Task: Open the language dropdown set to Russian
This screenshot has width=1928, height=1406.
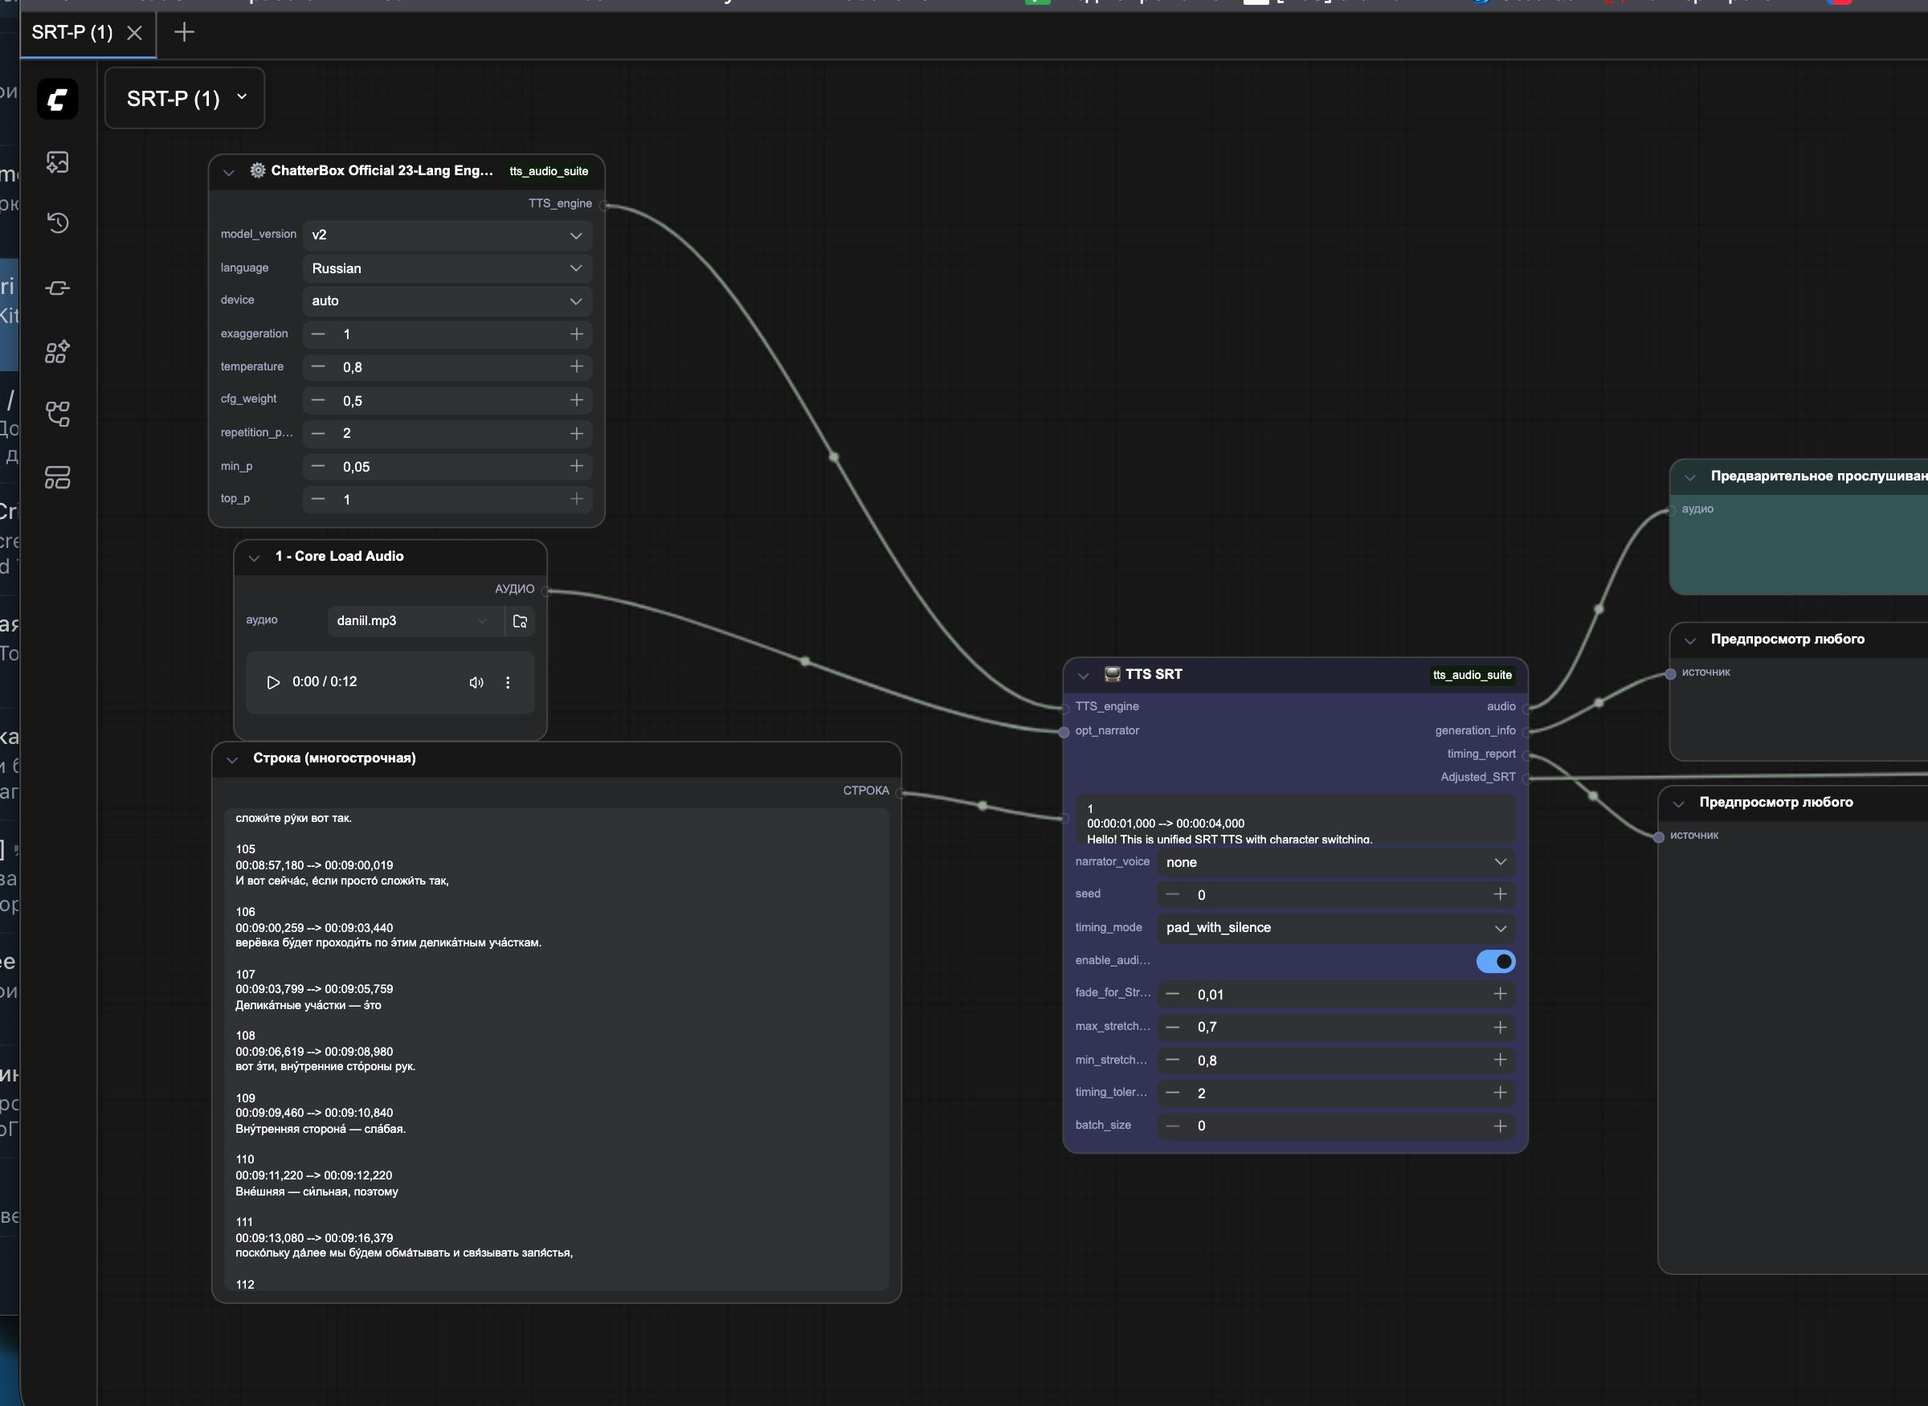Action: pyautogui.click(x=446, y=268)
